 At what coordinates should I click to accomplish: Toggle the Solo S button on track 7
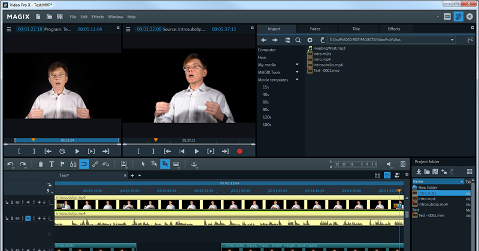coord(11,203)
